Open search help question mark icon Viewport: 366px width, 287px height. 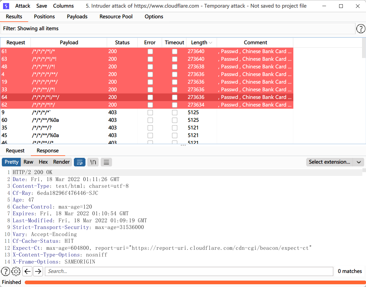5,271
